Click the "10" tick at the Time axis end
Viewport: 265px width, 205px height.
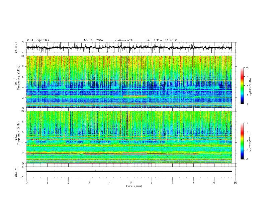pos(235,183)
